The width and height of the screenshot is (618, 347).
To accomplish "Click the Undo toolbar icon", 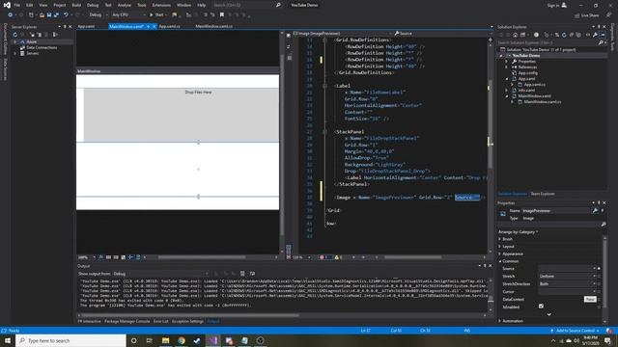I will 66,15.
